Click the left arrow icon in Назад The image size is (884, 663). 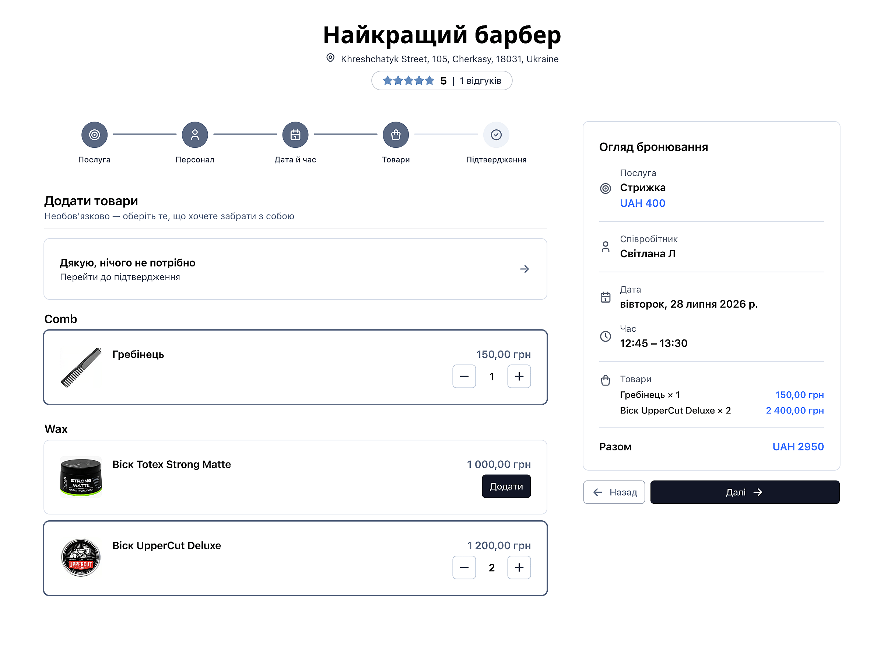pyautogui.click(x=598, y=492)
